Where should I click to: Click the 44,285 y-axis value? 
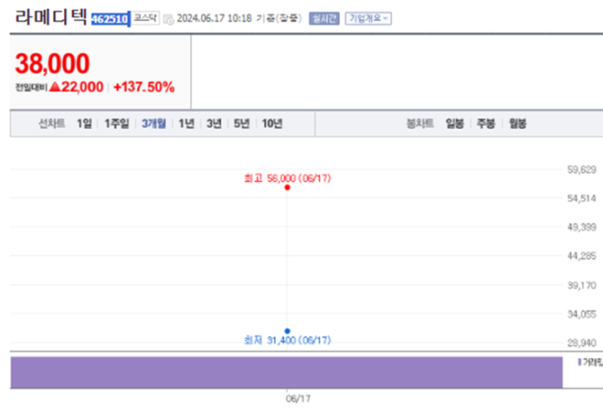pyautogui.click(x=581, y=256)
